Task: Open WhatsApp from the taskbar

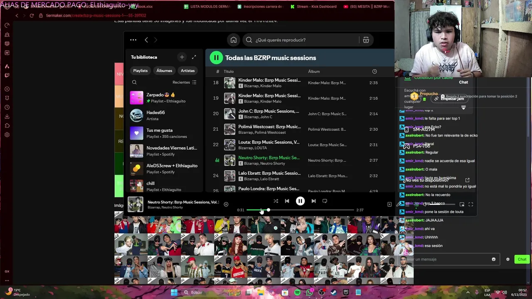Action: (309, 292)
